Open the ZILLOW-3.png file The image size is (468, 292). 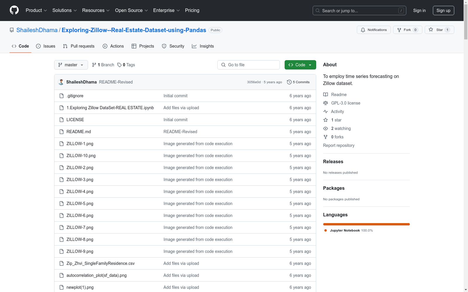point(80,180)
